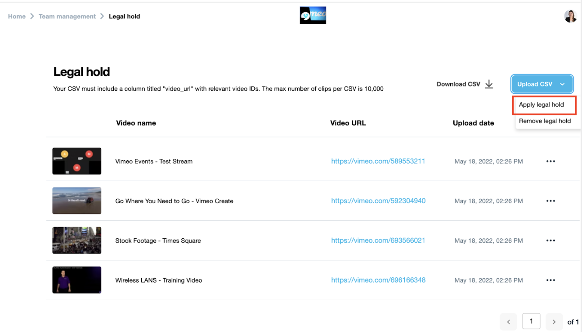Open the vimeo.com/696166348 link

[x=378, y=280]
